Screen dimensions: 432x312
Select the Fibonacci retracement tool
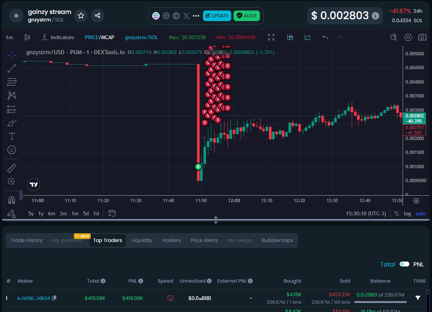(x=12, y=82)
